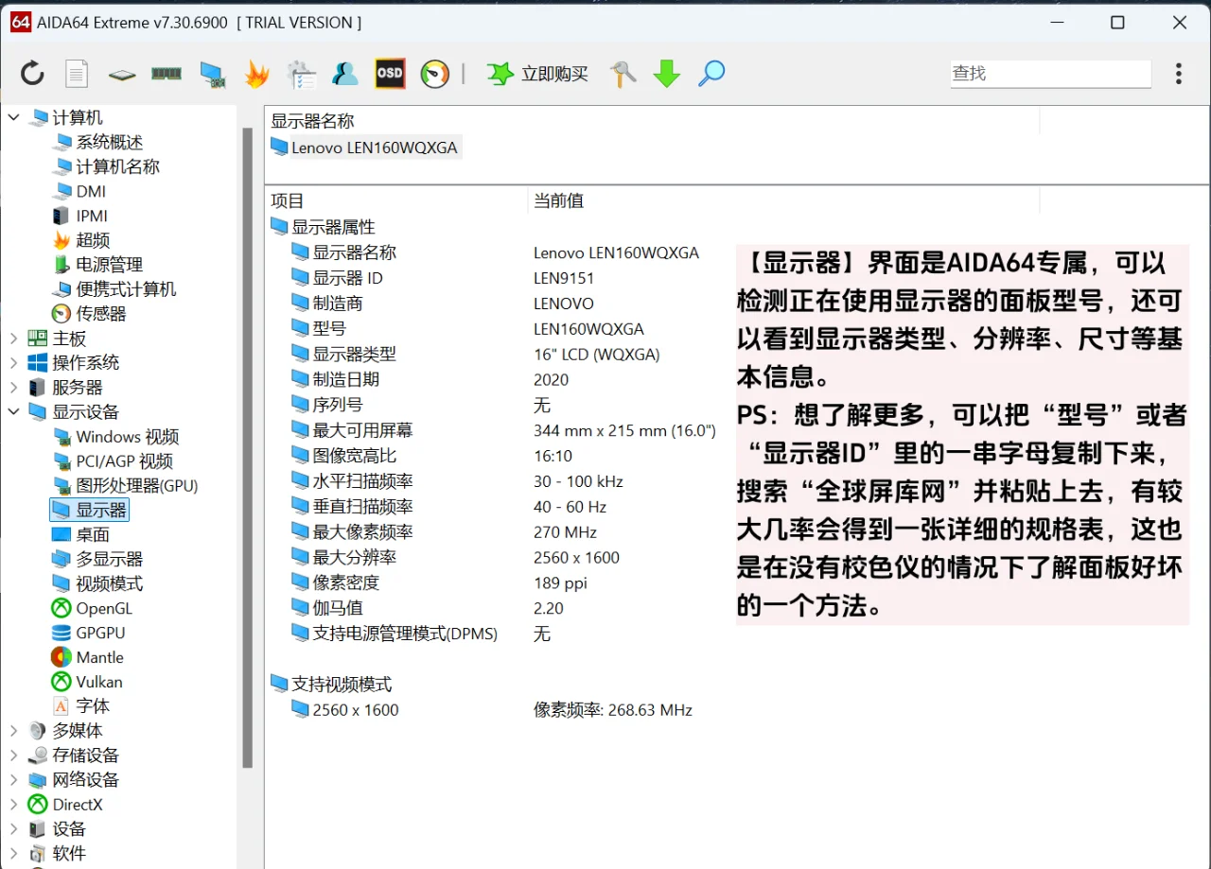
Task: Select the highlighted 显示器 tree item
Action: (89, 511)
